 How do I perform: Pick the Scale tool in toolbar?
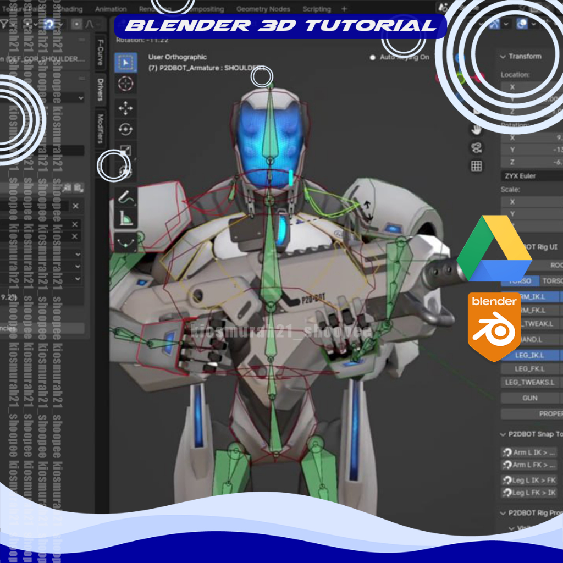(125, 150)
